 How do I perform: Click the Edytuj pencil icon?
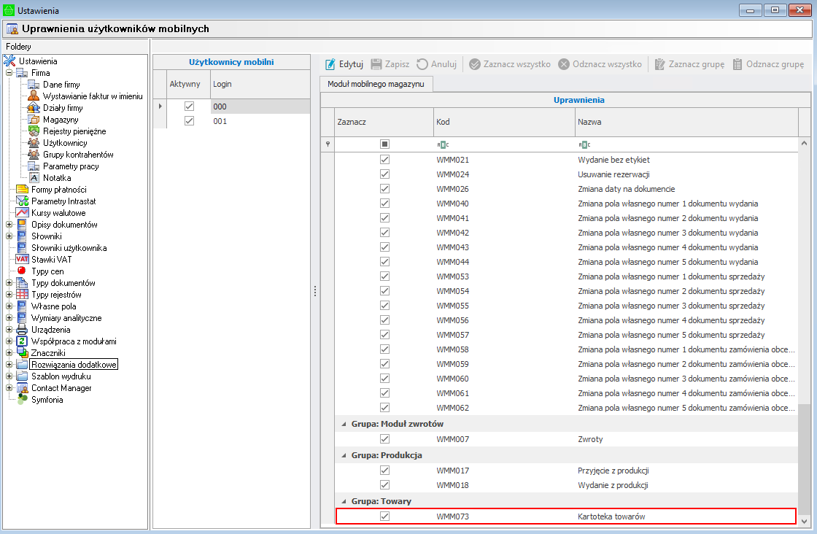click(330, 64)
